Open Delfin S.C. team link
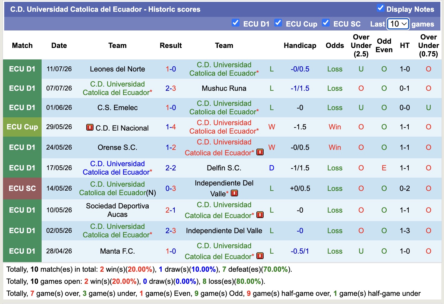 (x=224, y=168)
